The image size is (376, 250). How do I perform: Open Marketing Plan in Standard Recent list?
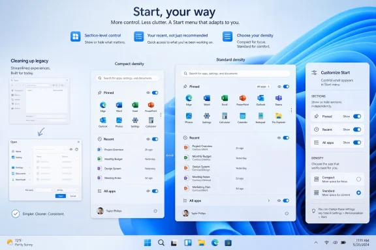(x=213, y=188)
